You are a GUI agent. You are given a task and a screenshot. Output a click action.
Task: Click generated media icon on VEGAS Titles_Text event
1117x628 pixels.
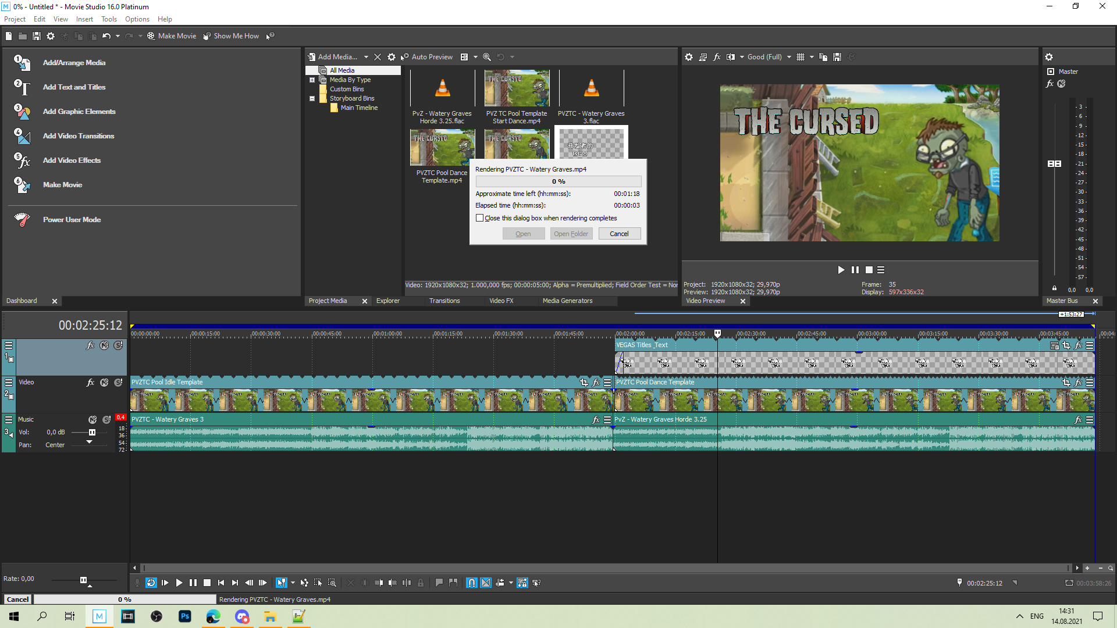[x=1054, y=345]
